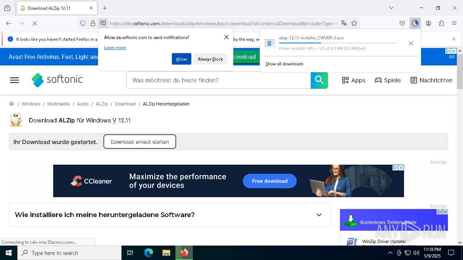The image size is (463, 260).
Task: Expand Wie installiere ich meine heruntergeladene Software
Action: (x=170, y=215)
